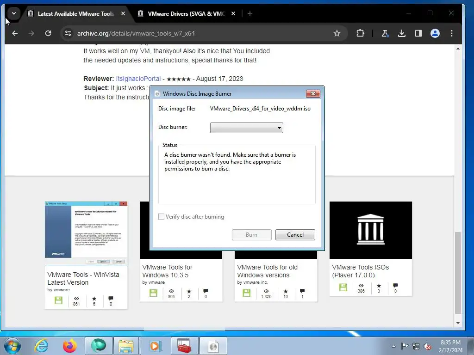Open VMware Tools - WinVista Latest Version title

tap(83, 278)
